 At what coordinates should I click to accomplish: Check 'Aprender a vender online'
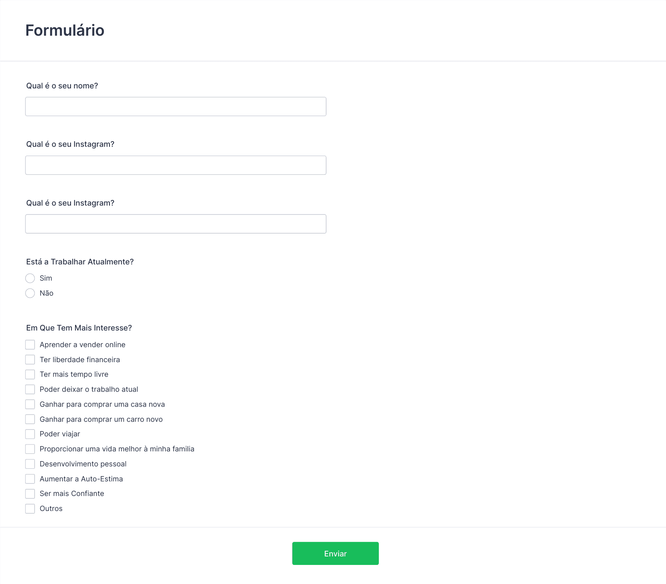[30, 345]
